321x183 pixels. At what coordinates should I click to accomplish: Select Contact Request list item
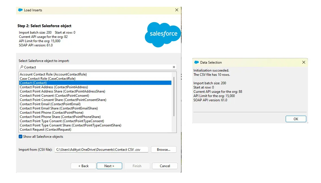(45, 130)
